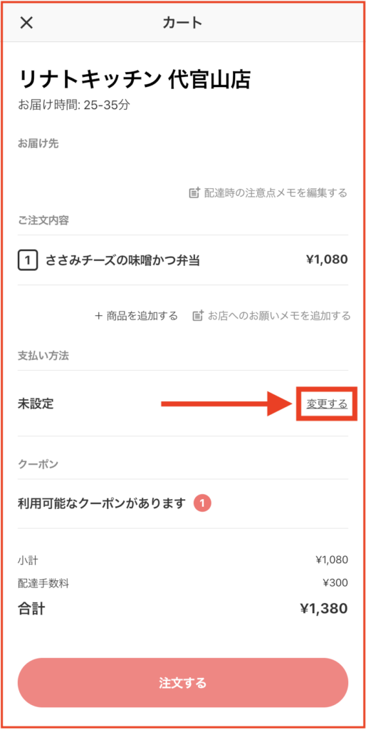Click the store request memo icon
This screenshot has width=366, height=730.
click(198, 316)
